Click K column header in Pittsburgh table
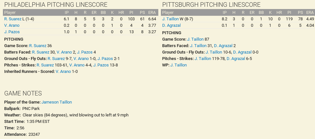The height and width of the screenshot is (139, 315). 270,13
